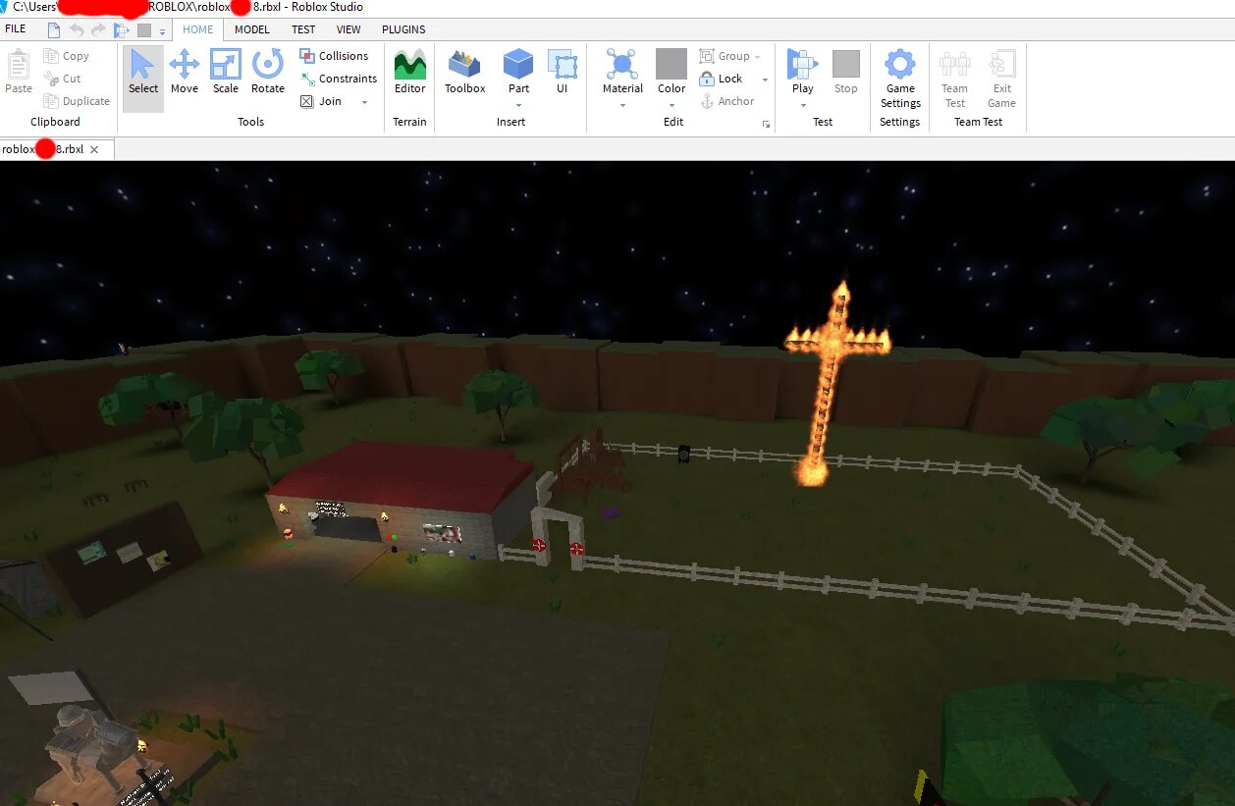
Task: Toggle the Join surfaces option
Action: coord(321,101)
